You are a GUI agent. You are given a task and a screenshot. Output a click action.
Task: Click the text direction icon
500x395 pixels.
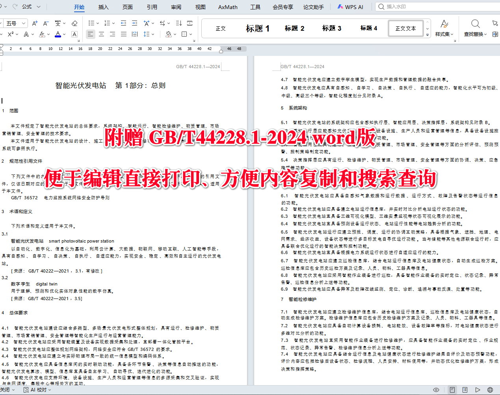pyautogui.click(x=162, y=23)
